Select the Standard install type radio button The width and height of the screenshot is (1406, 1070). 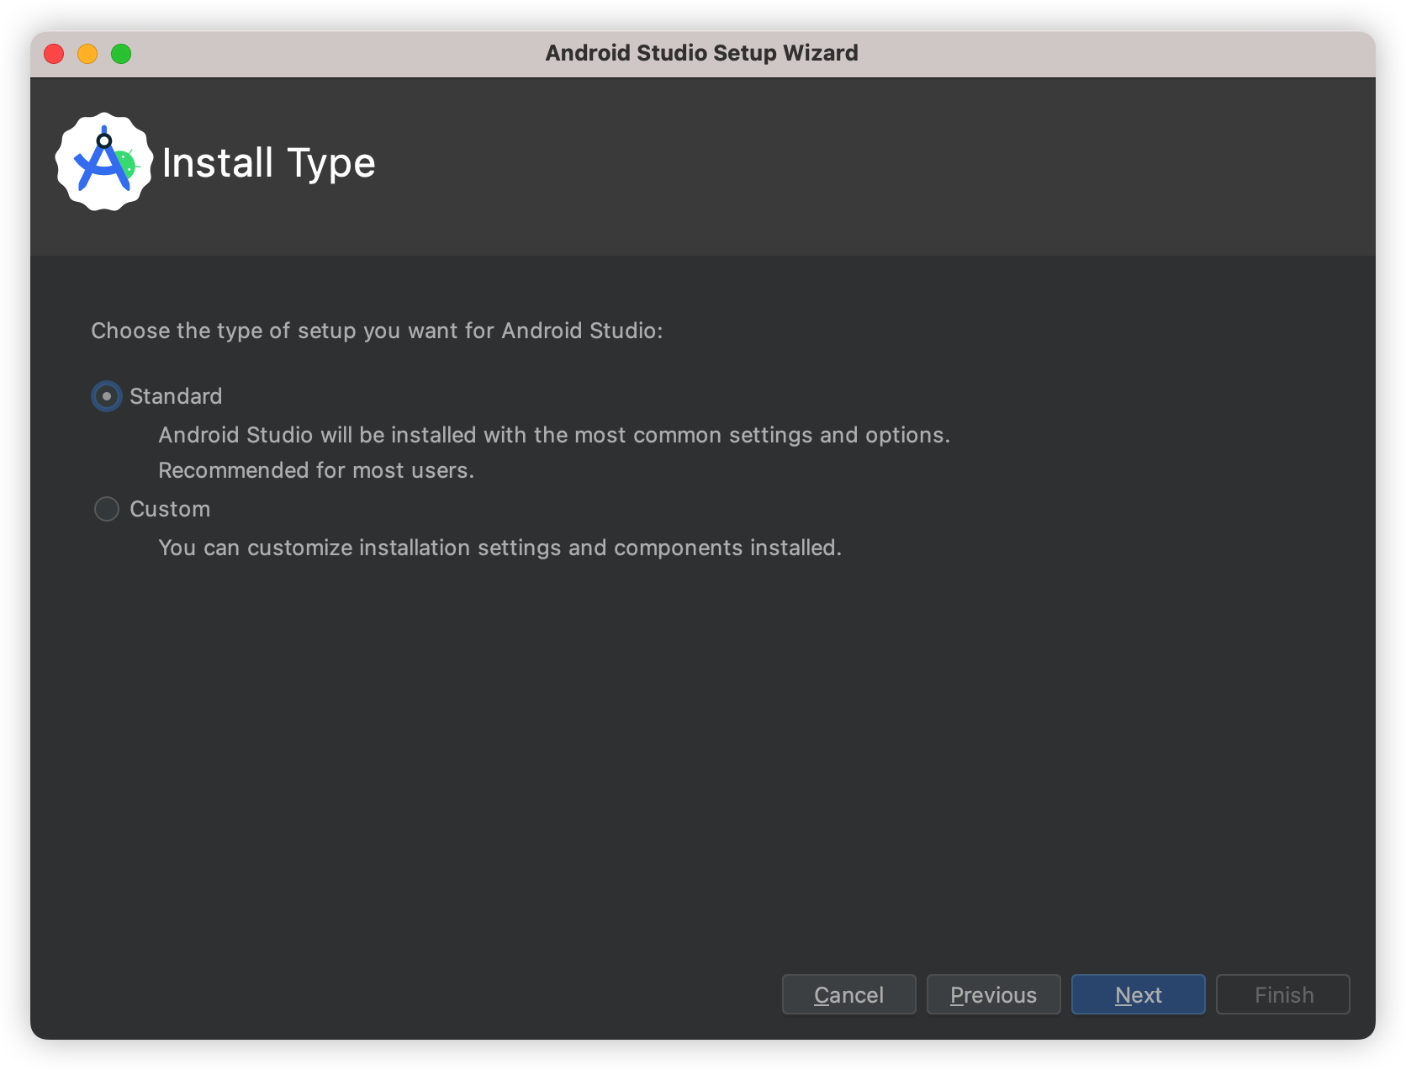[x=107, y=396]
